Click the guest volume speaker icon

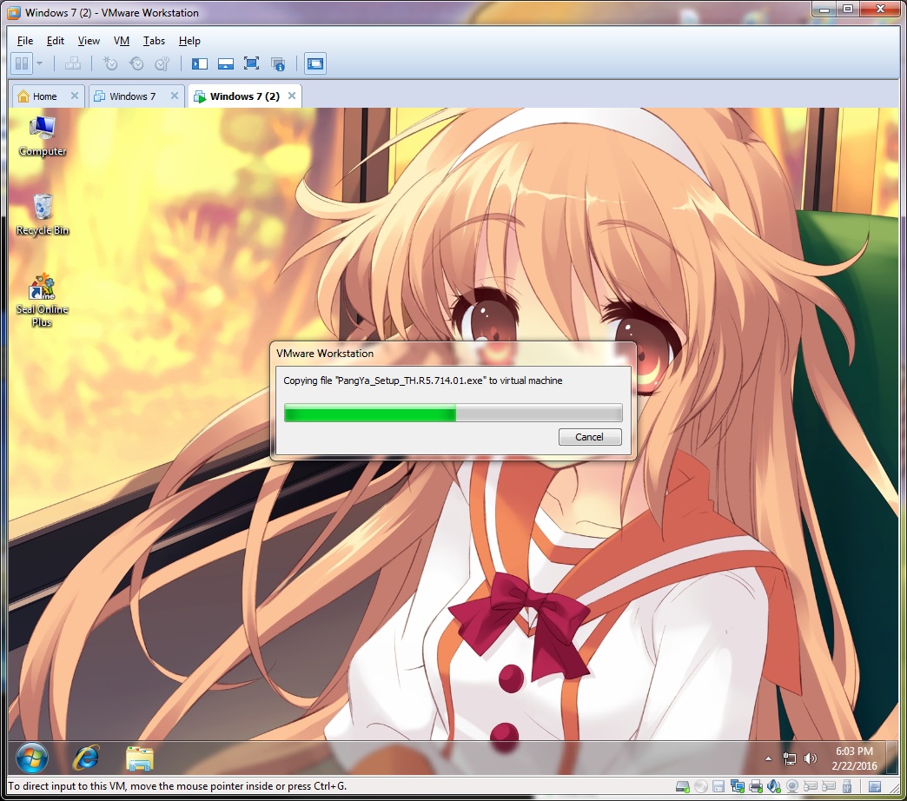[811, 758]
